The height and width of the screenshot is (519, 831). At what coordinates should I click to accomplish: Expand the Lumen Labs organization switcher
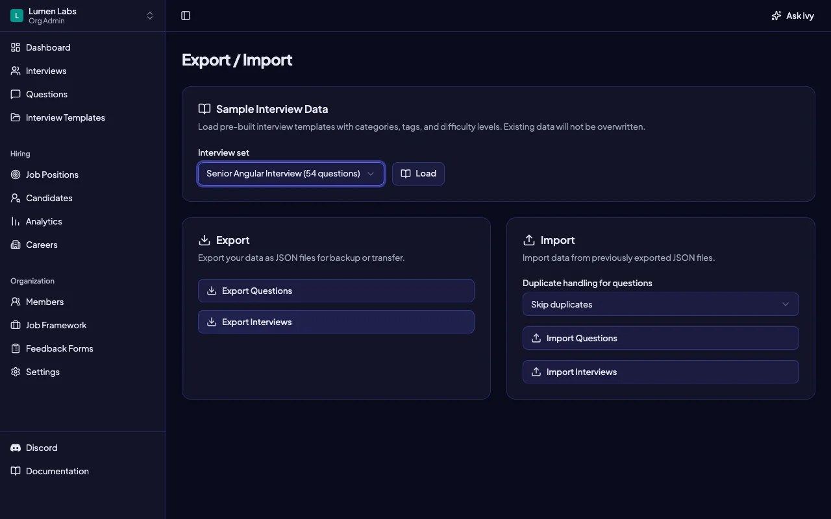pyautogui.click(x=82, y=16)
